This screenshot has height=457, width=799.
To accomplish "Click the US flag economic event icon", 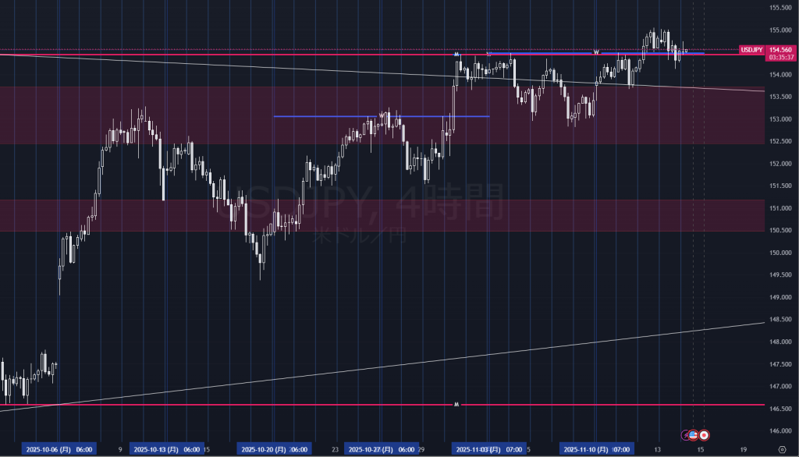I will [x=693, y=434].
